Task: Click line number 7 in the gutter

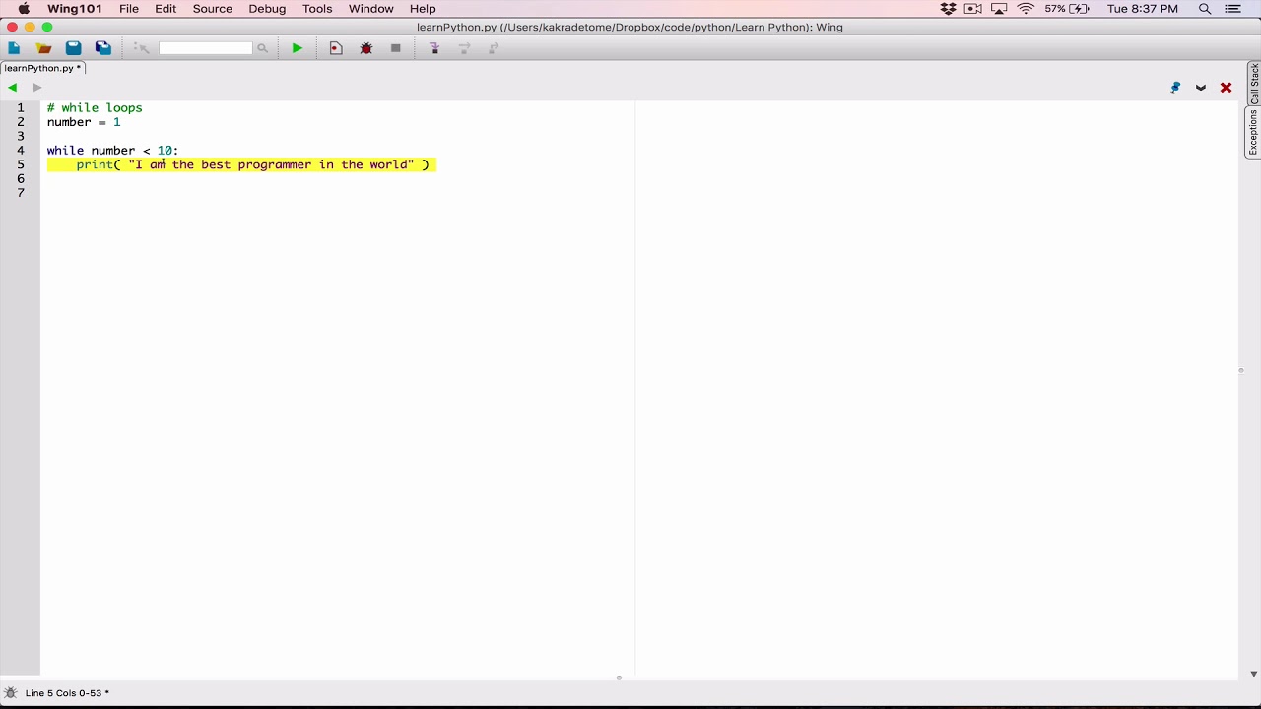Action: coord(20,193)
